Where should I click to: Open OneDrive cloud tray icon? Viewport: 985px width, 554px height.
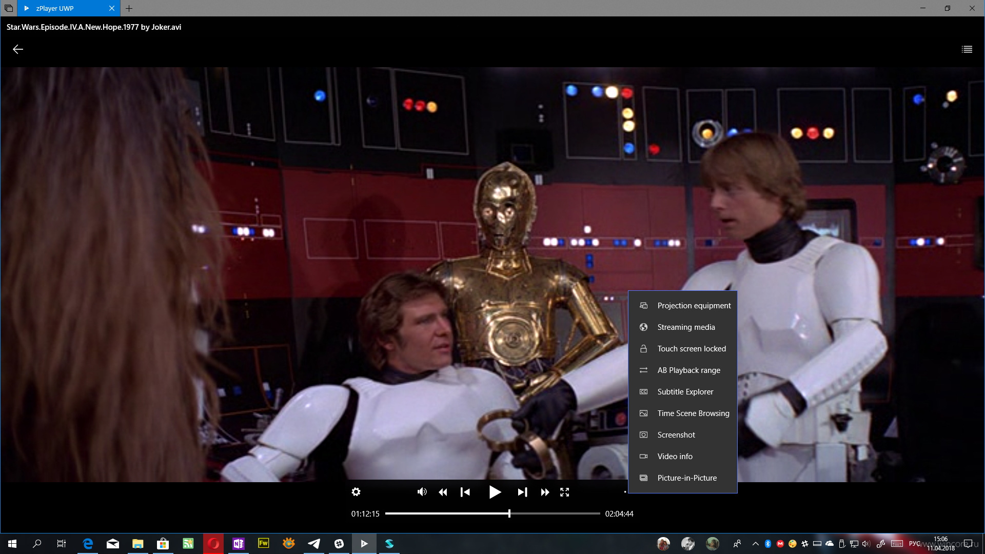pos(830,544)
